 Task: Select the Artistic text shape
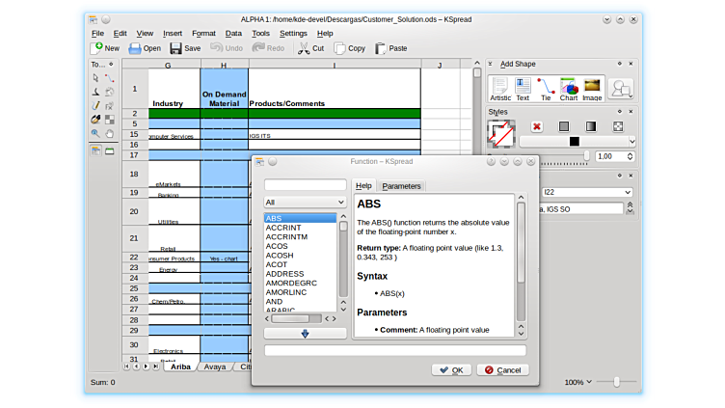[500, 89]
